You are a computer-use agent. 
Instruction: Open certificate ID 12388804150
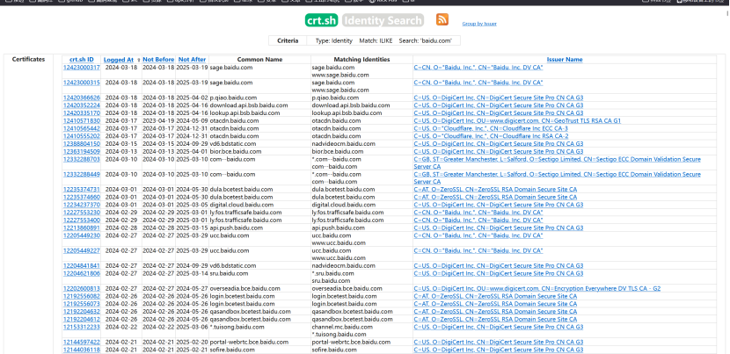(82, 144)
